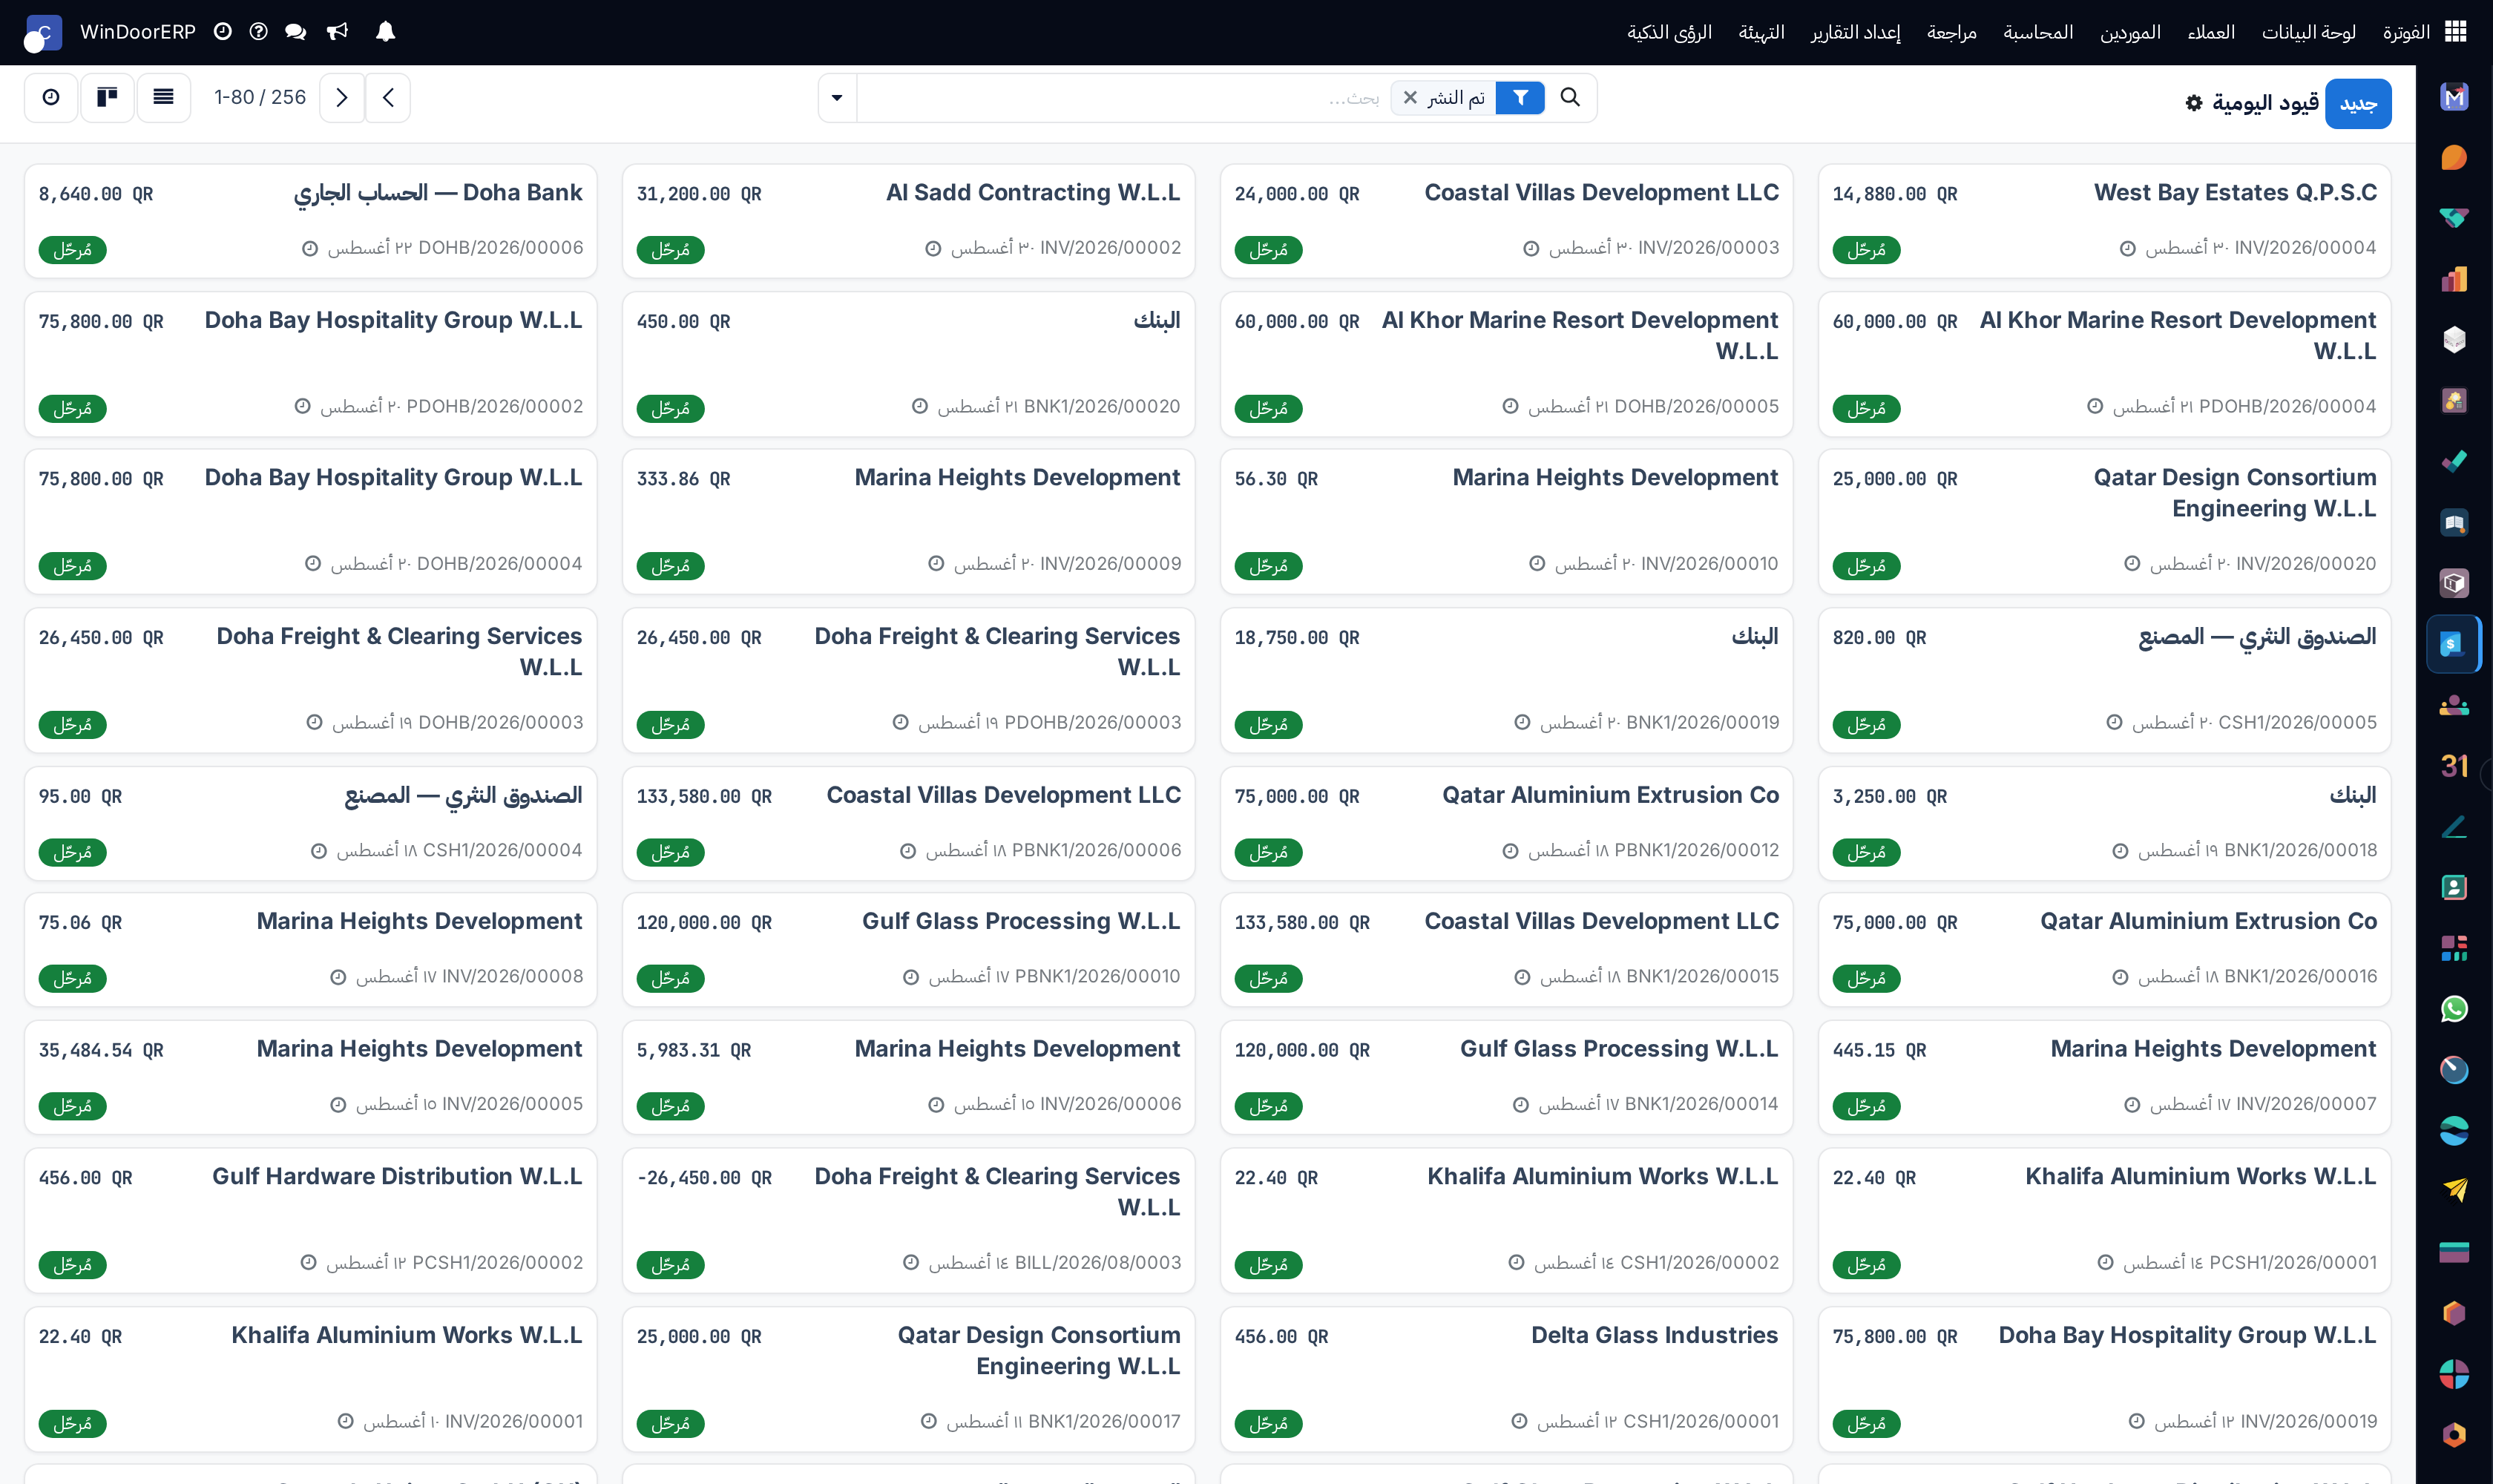The height and width of the screenshot is (1484, 2493).
Task: Open the التهيئة menu
Action: click(x=1761, y=32)
